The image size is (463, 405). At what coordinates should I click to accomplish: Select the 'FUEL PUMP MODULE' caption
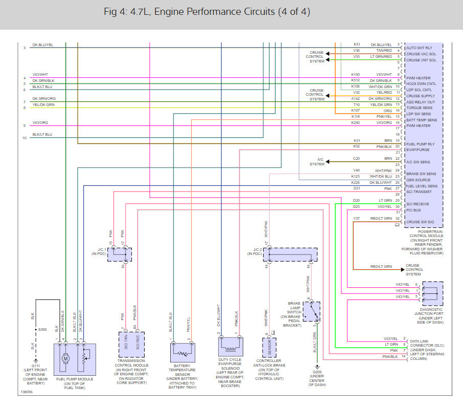point(75,379)
